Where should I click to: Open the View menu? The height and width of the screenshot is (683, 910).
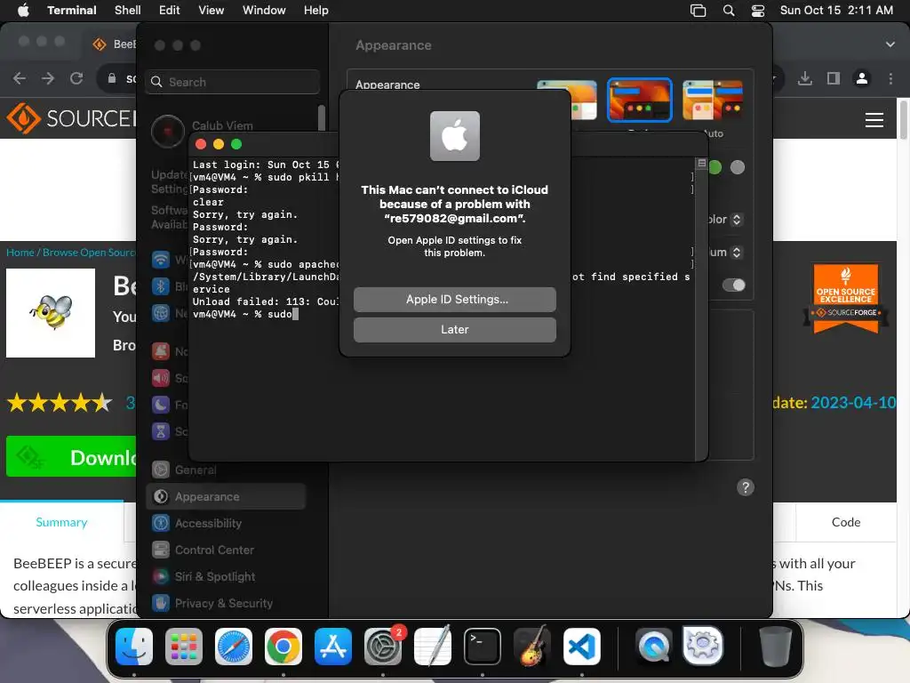212,10
